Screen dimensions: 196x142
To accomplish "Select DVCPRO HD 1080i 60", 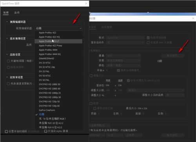I will coord(58,89).
